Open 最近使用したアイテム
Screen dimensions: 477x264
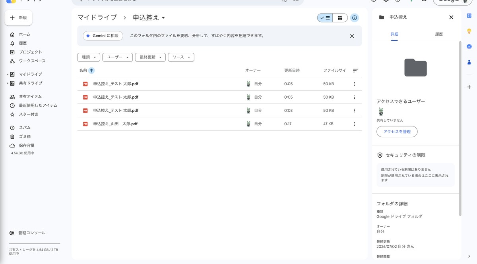38,105
